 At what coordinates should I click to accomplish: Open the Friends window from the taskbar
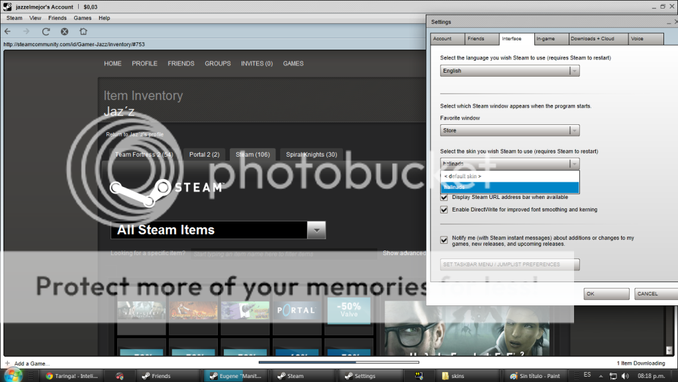(169, 376)
